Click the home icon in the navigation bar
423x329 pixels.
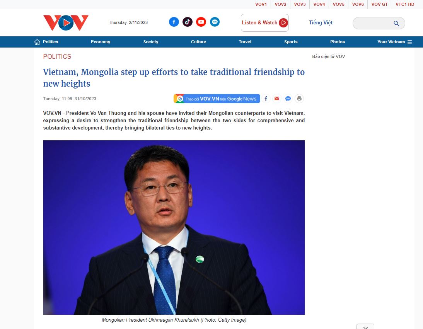pos(37,42)
